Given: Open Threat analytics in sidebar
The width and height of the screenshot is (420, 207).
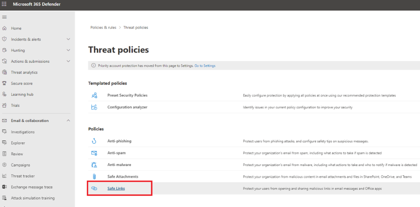Looking at the screenshot, I should tap(24, 73).
